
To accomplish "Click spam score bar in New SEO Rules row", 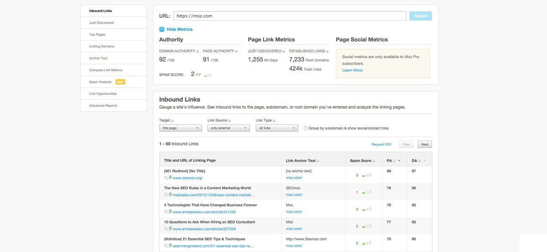I will click(367, 192).
